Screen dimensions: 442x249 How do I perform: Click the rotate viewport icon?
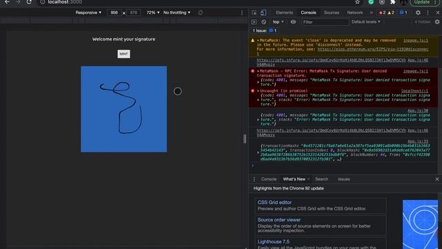[x=200, y=12]
